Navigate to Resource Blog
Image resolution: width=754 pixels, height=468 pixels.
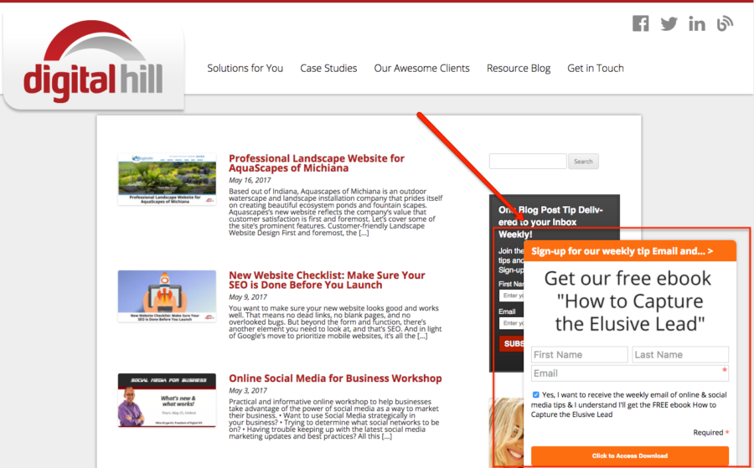click(x=519, y=68)
